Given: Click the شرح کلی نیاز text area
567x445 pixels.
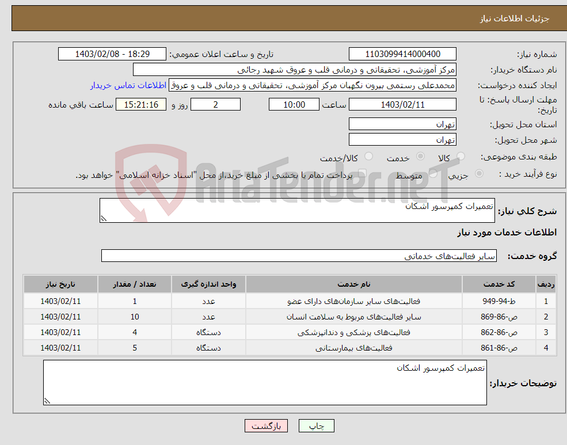Looking at the screenshot, I should click(297, 210).
